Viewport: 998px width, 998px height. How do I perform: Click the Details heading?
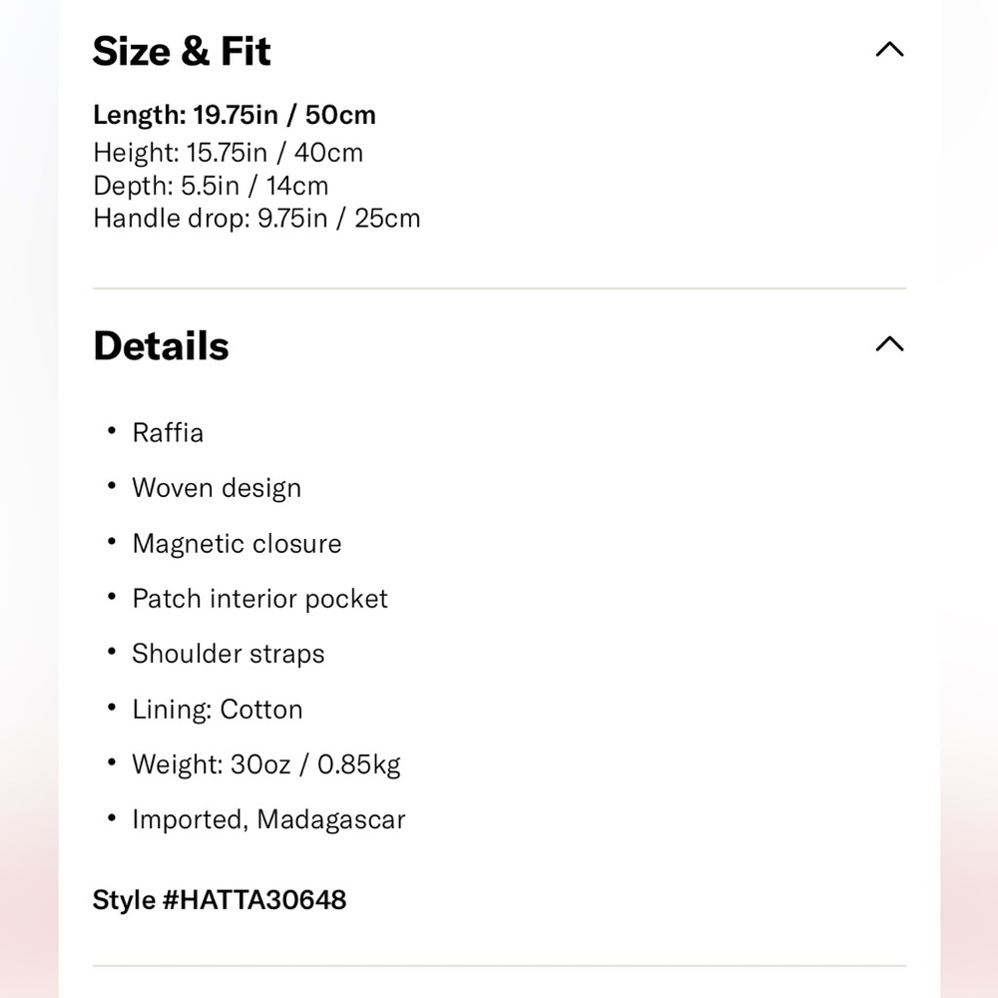pos(161,345)
